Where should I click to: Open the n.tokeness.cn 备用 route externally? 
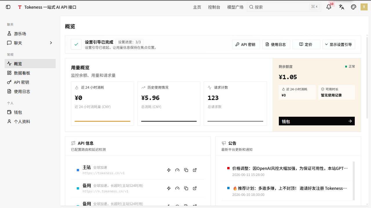click(195, 188)
